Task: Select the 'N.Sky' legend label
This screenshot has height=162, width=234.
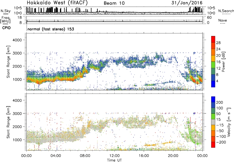Action: pos(6,11)
